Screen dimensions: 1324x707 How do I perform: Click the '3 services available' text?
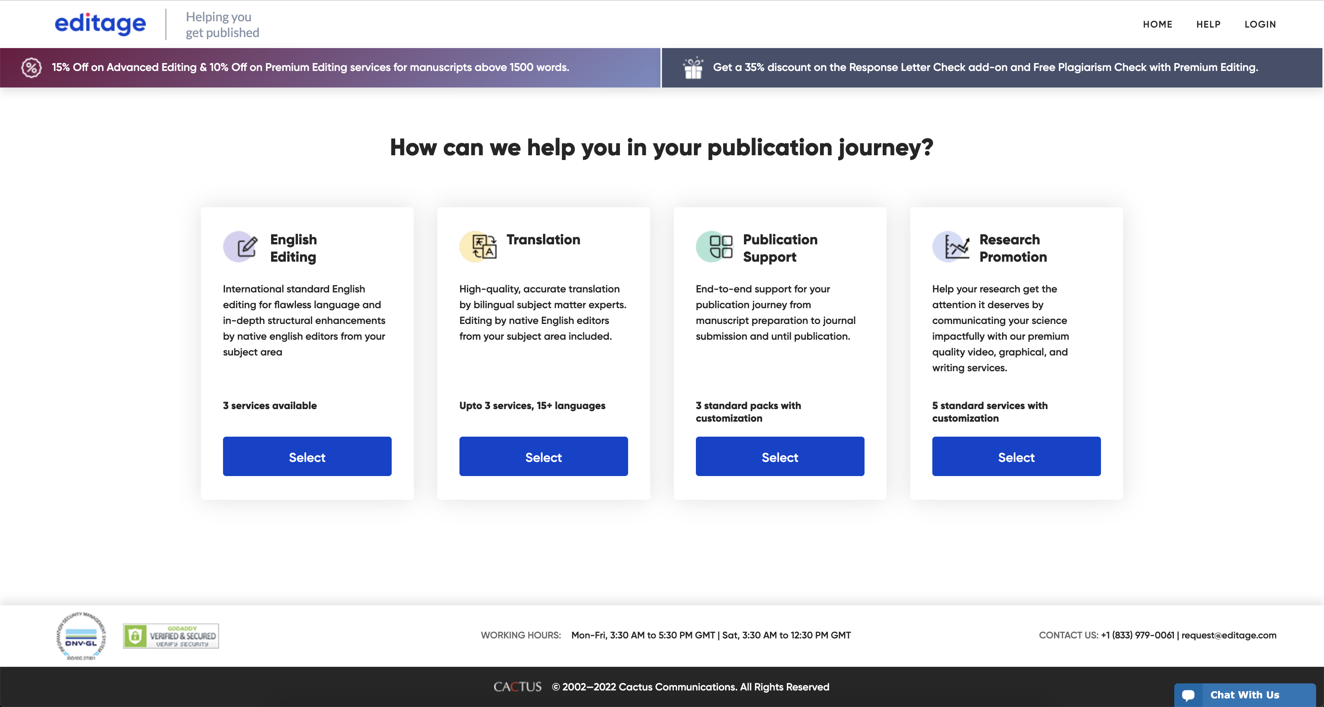point(270,406)
